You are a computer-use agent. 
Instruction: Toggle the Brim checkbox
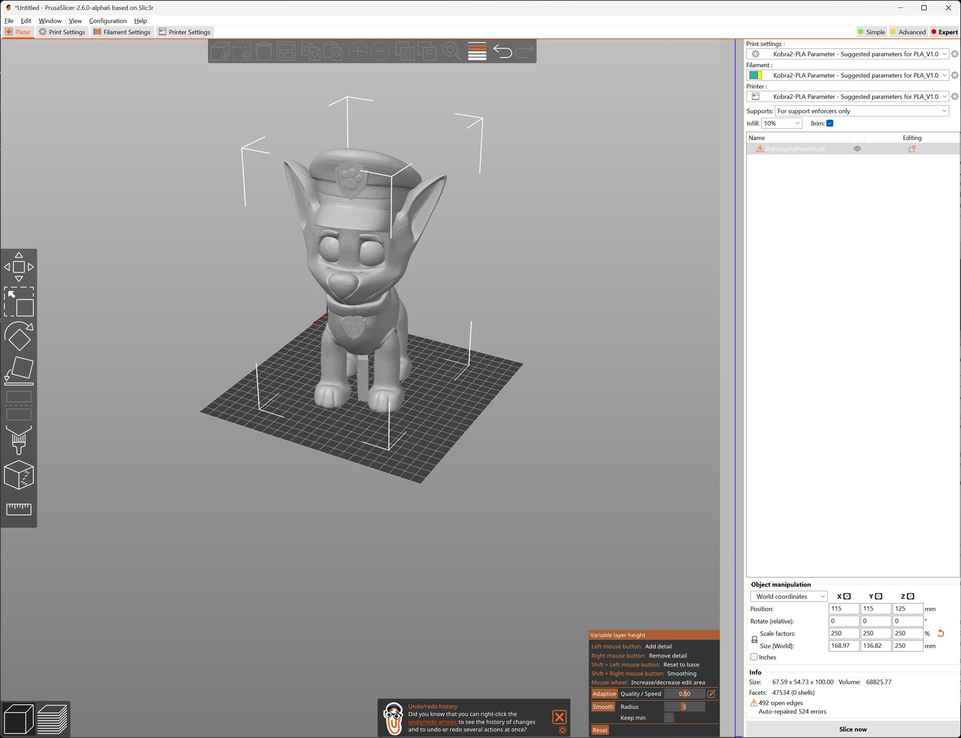coord(830,124)
